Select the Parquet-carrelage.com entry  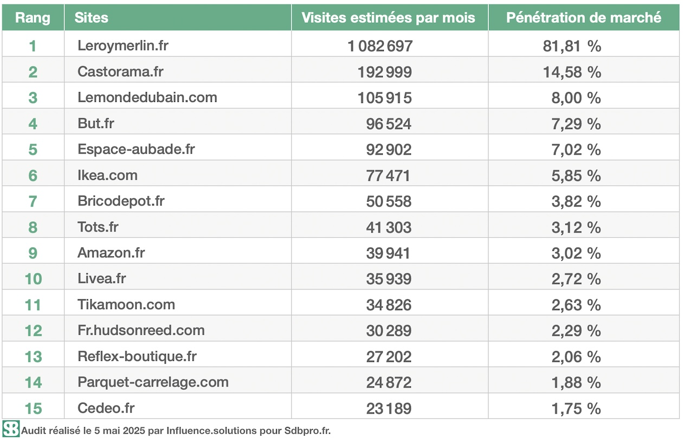pyautogui.click(x=153, y=382)
